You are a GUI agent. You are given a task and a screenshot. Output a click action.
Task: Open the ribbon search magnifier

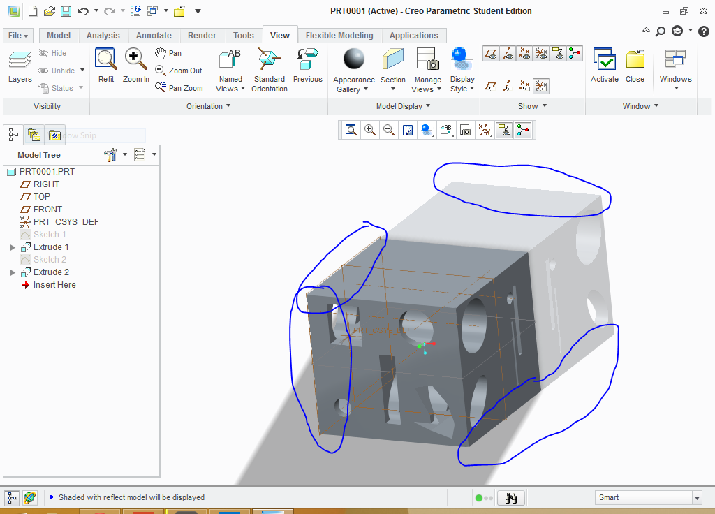661,31
